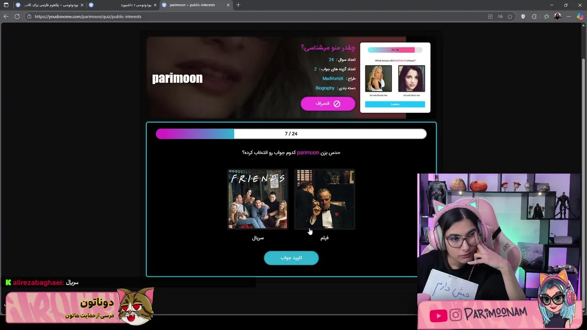The image size is (587, 330).
Task: Click the Biography category value
Action: click(x=325, y=88)
